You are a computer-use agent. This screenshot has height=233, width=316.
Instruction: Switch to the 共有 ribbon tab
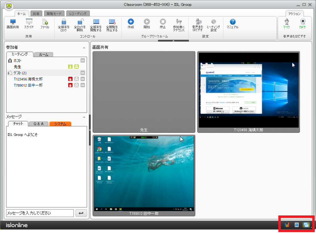coord(36,14)
